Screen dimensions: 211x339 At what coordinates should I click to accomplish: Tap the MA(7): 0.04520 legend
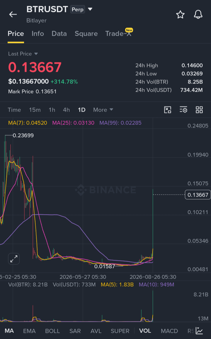tap(28, 123)
